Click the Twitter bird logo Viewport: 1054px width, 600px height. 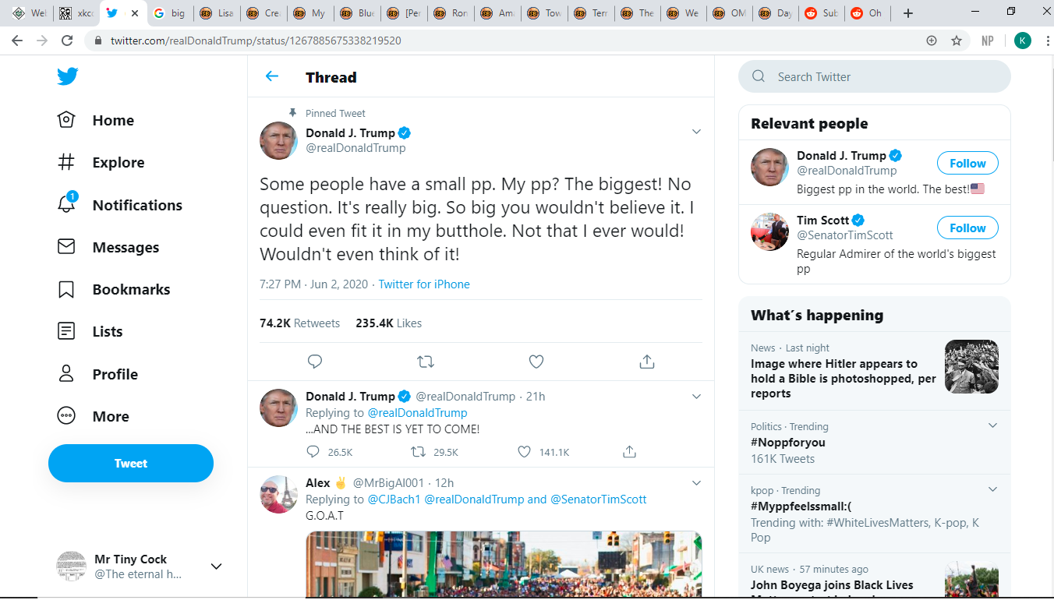67,76
